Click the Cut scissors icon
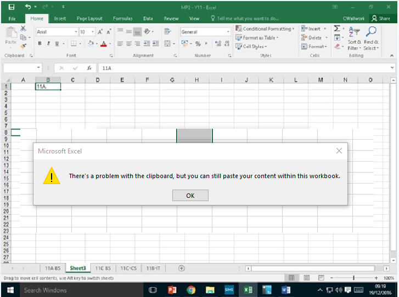This screenshot has width=399, height=297. [23, 28]
